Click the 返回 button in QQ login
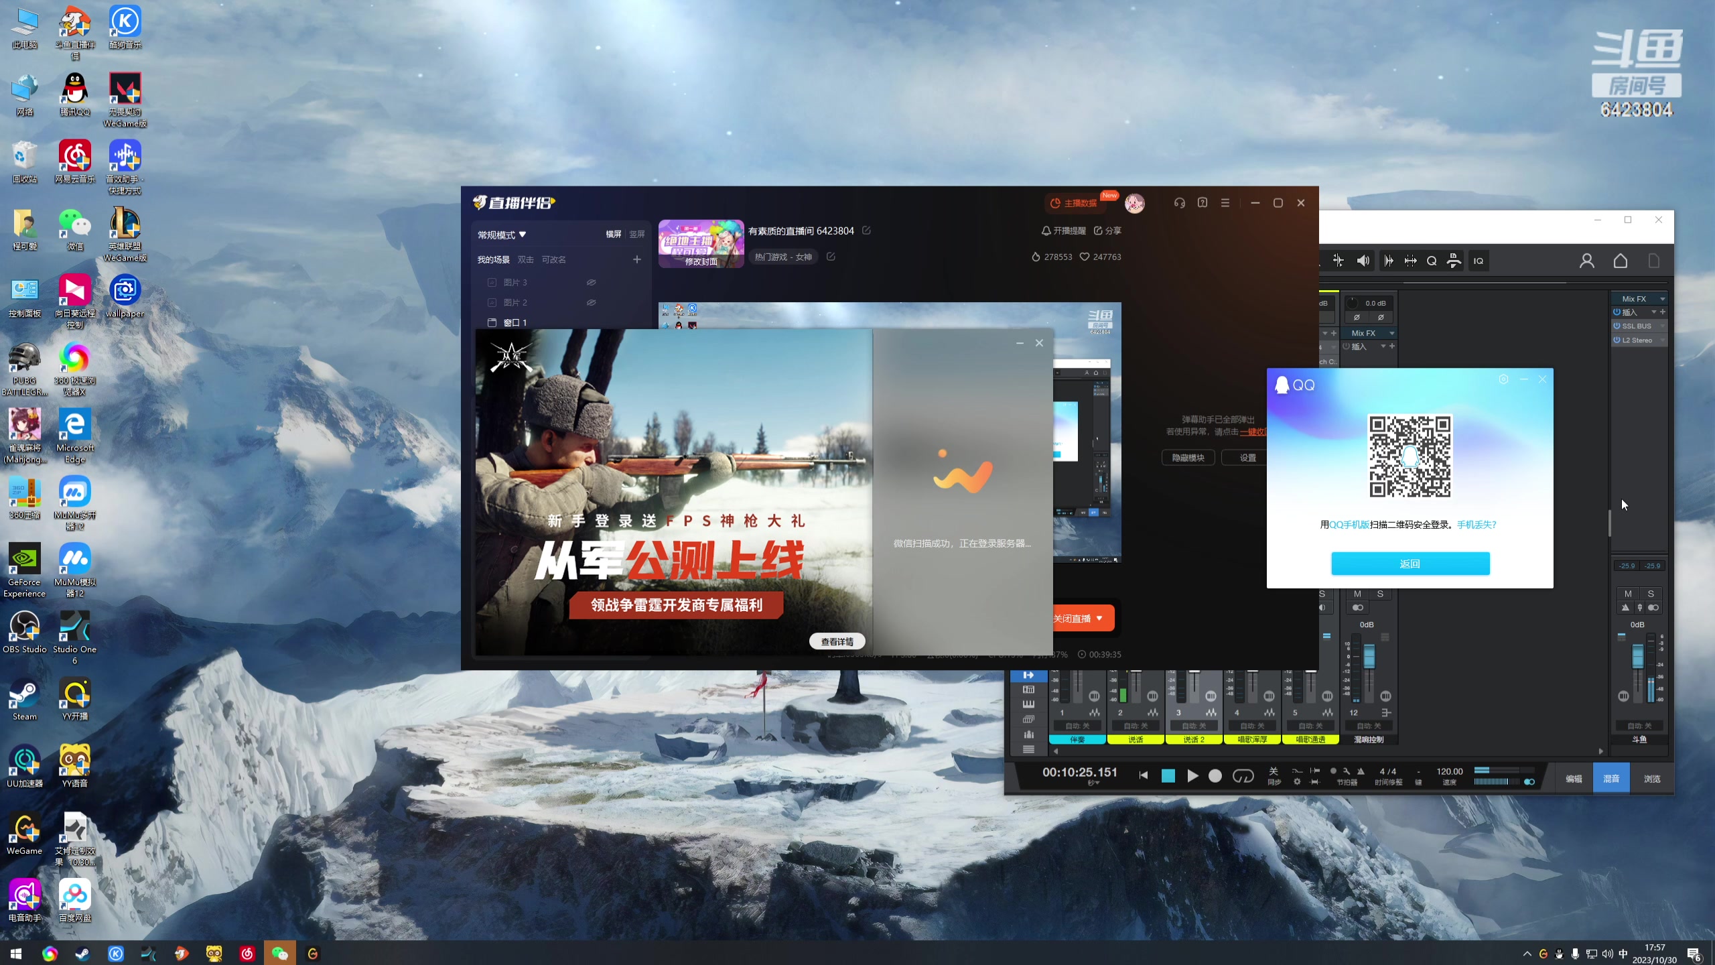Screen dimensions: 1715x965 click(x=1410, y=564)
